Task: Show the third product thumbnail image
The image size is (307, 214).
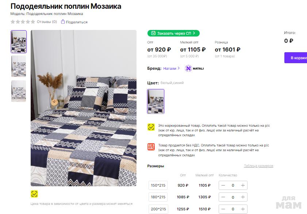Action: pos(19,91)
